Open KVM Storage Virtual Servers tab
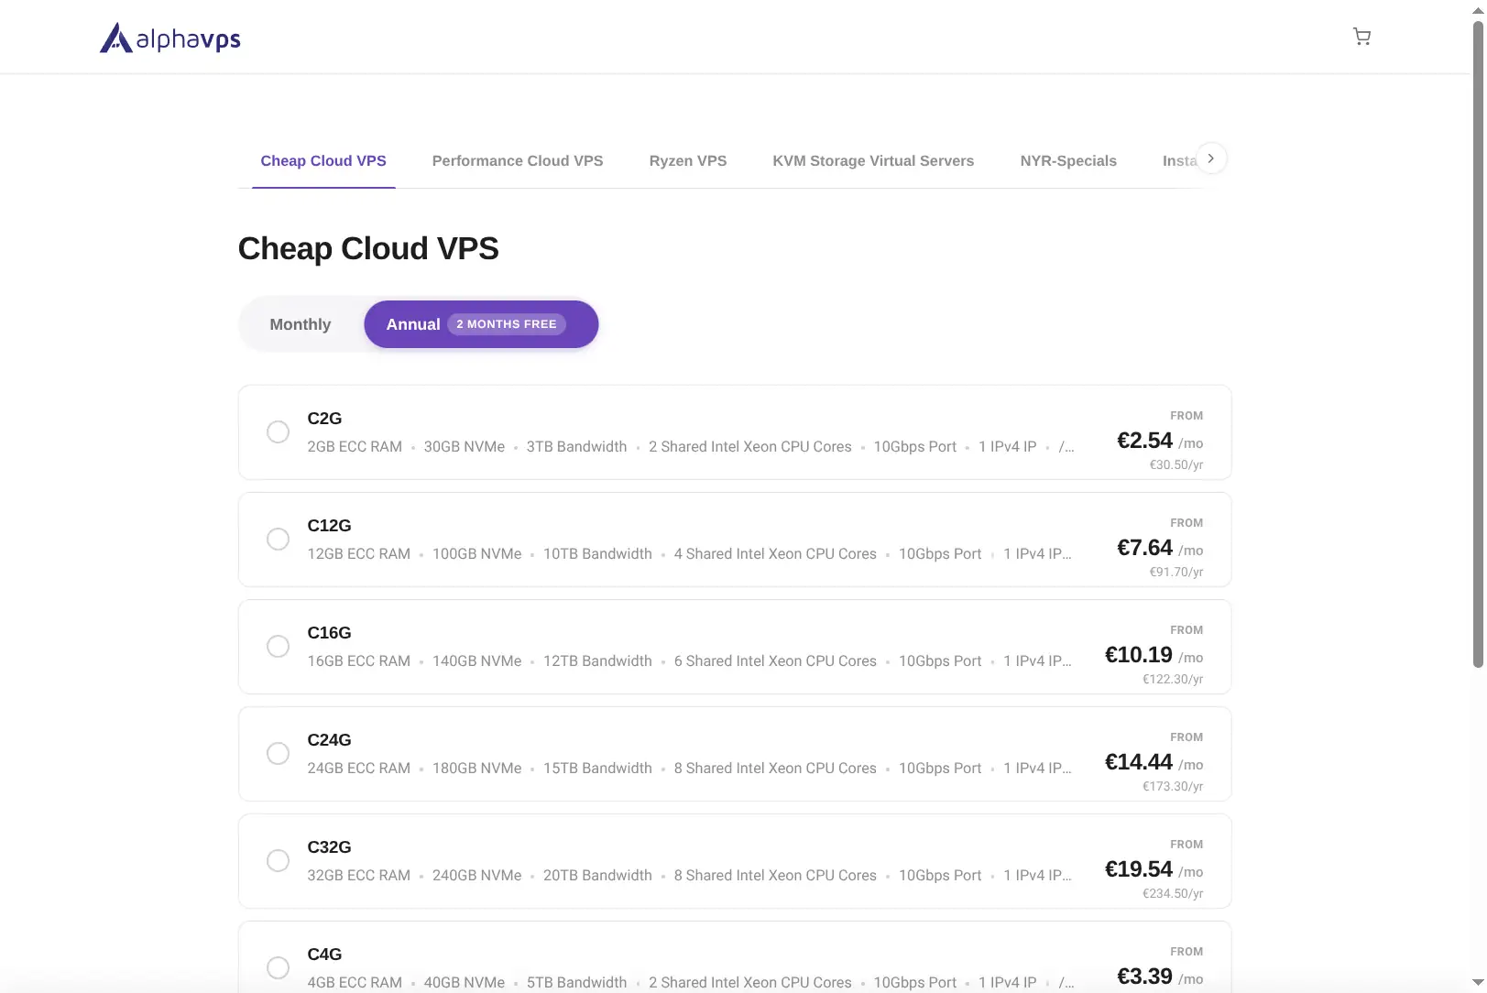The image size is (1487, 993). (873, 160)
